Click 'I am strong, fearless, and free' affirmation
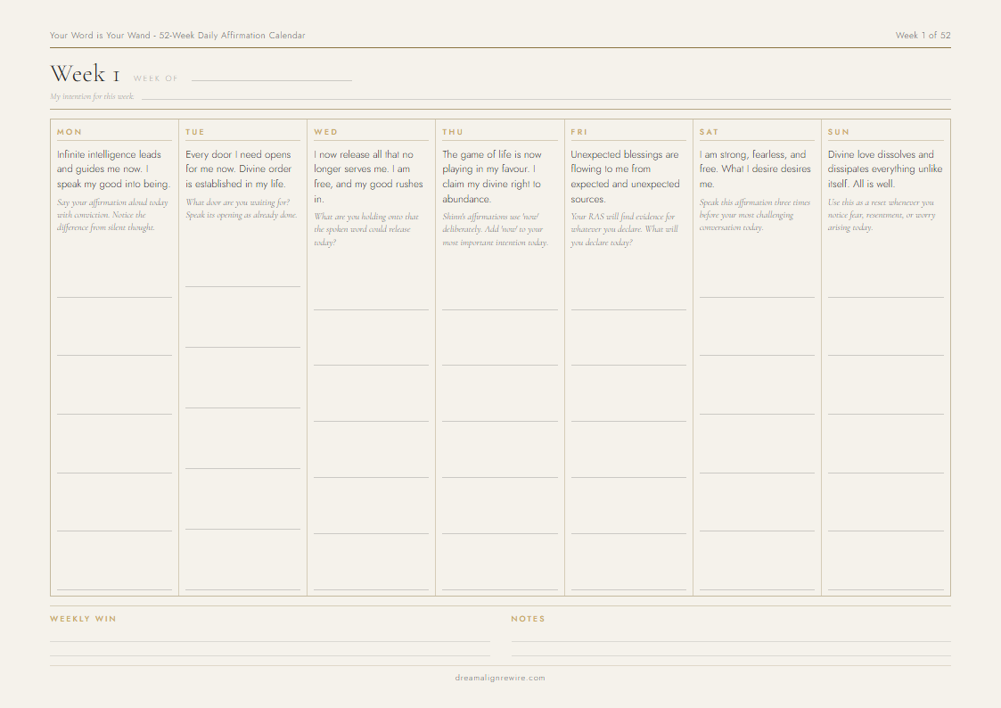This screenshot has height=708, width=1001. tap(755, 169)
